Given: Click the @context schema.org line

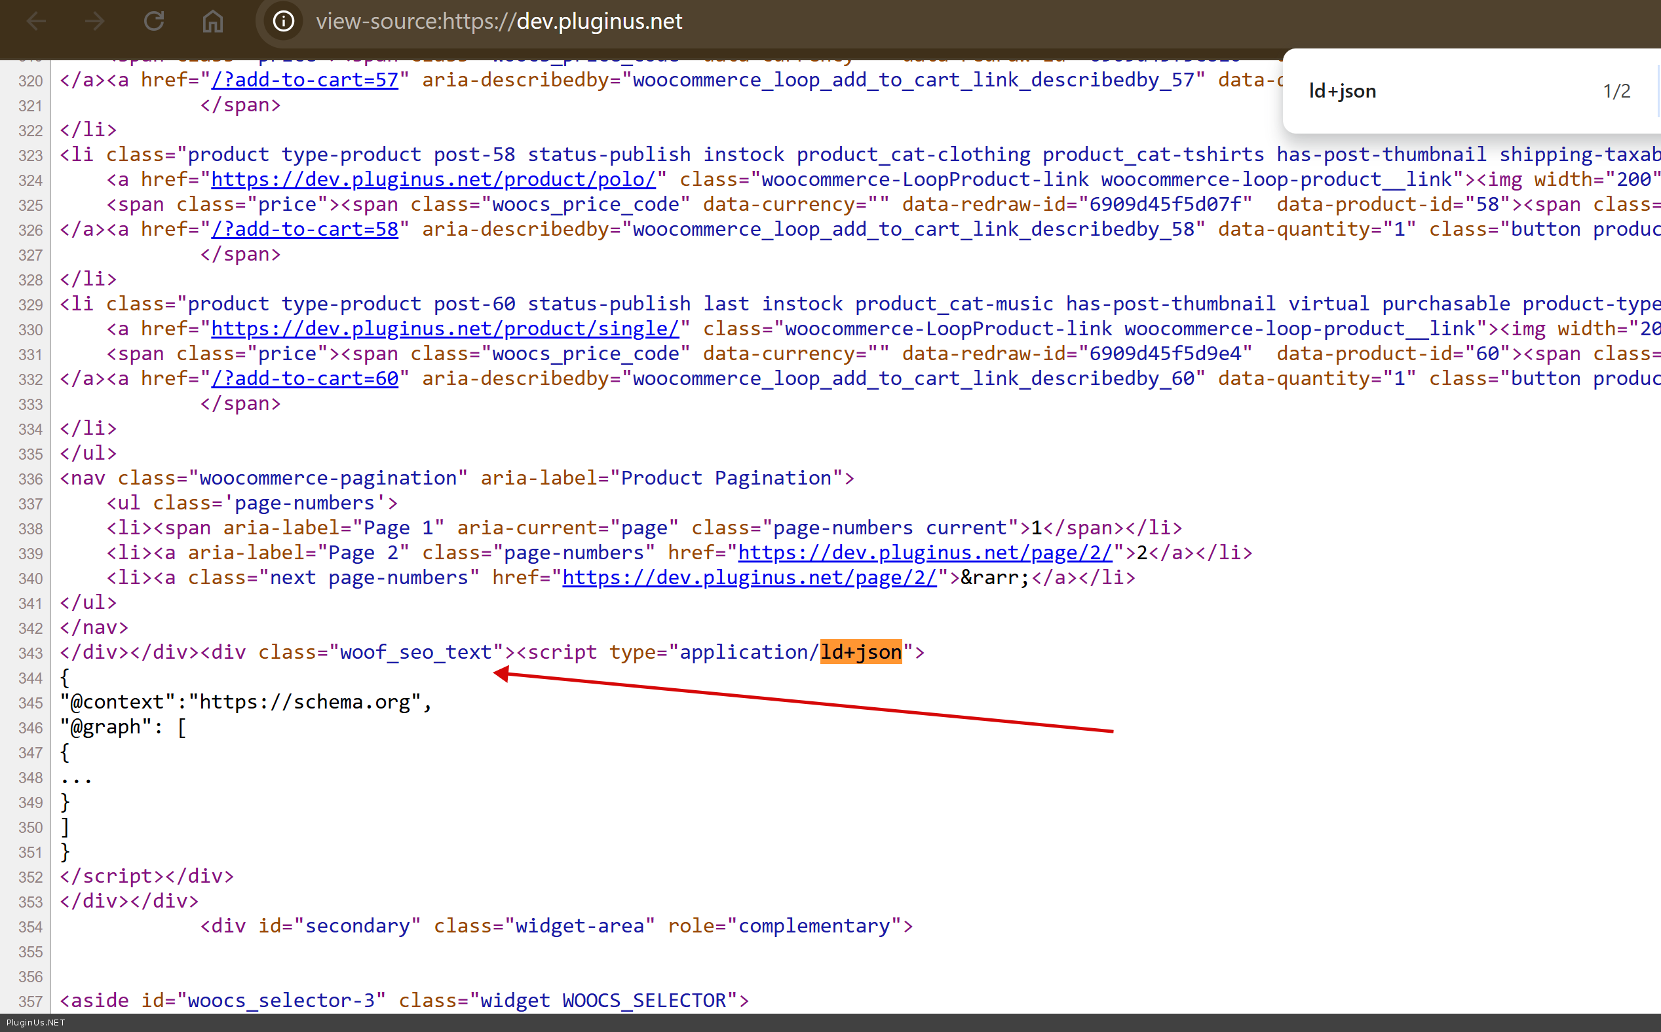Looking at the screenshot, I should pyautogui.click(x=246, y=703).
